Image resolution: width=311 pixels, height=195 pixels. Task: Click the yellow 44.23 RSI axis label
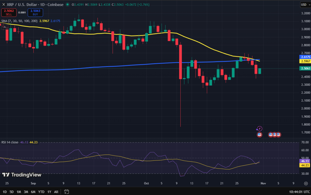pos(305,165)
